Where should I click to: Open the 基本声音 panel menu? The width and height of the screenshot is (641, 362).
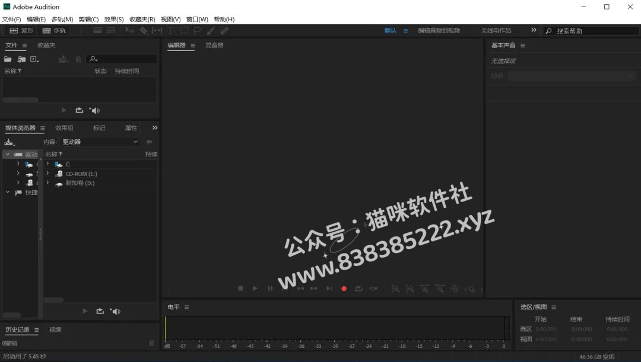(x=522, y=46)
